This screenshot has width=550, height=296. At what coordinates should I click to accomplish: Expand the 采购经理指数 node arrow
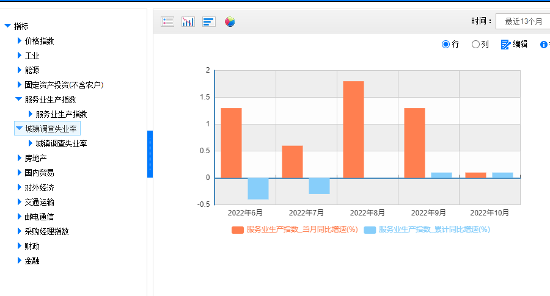tap(20, 231)
